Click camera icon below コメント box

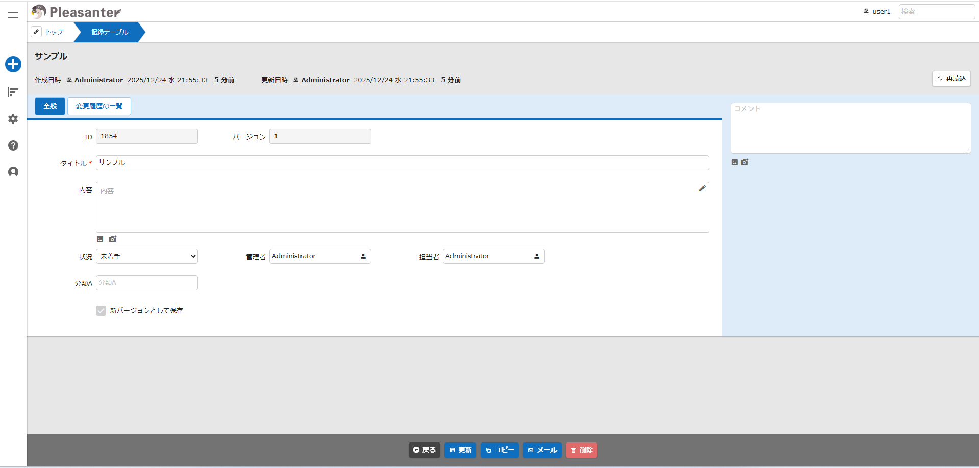point(745,162)
